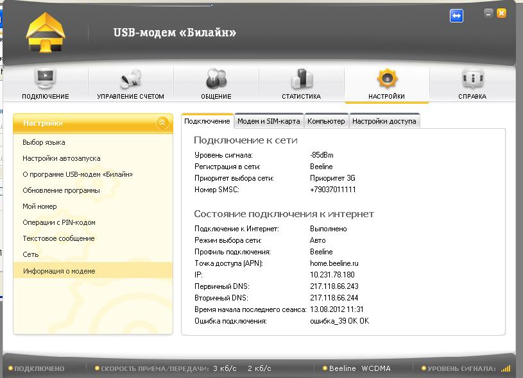Click the blue double-arrow compact mode button
Image resolution: width=523 pixels, height=378 pixels.
click(456, 15)
